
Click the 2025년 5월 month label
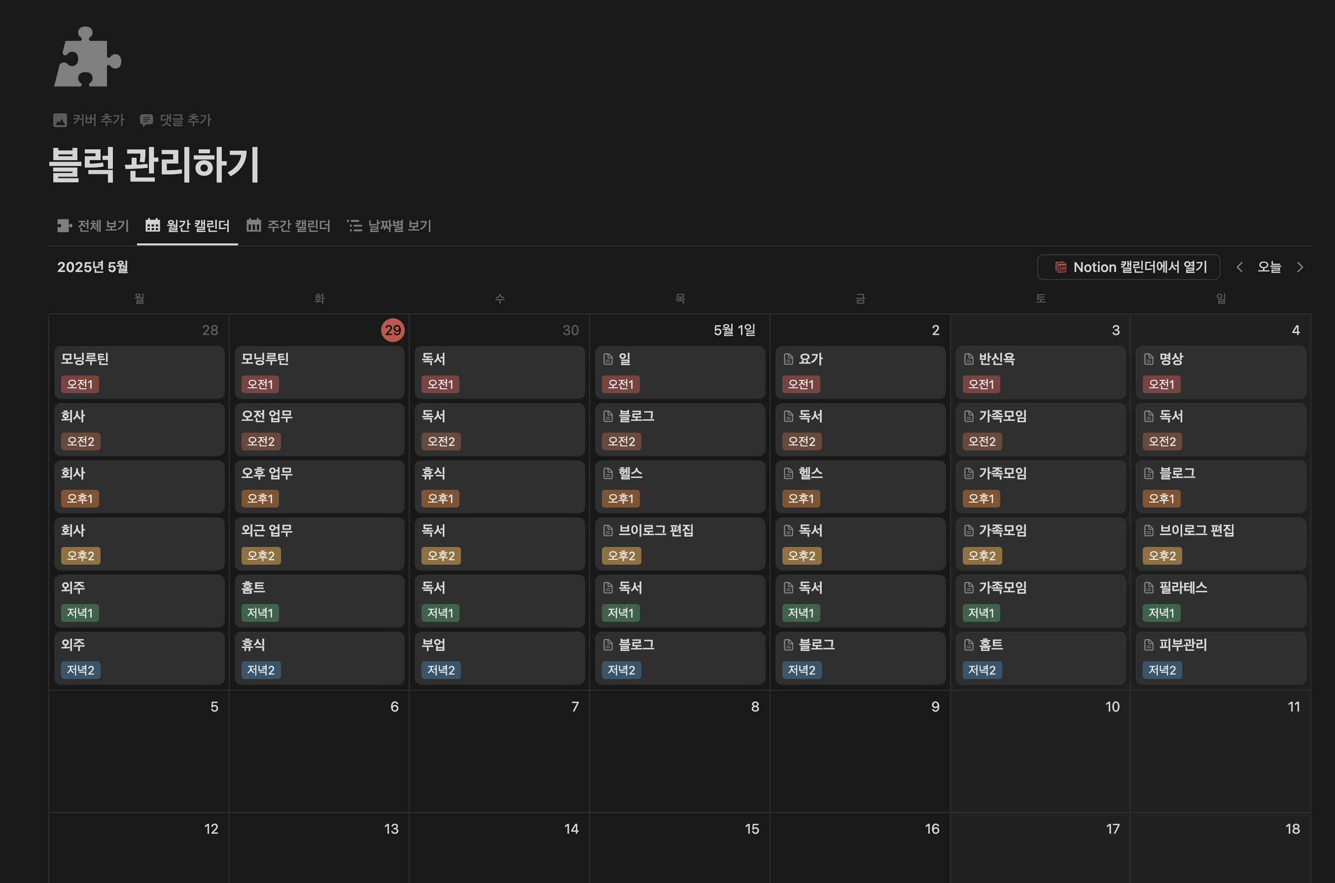(x=93, y=267)
